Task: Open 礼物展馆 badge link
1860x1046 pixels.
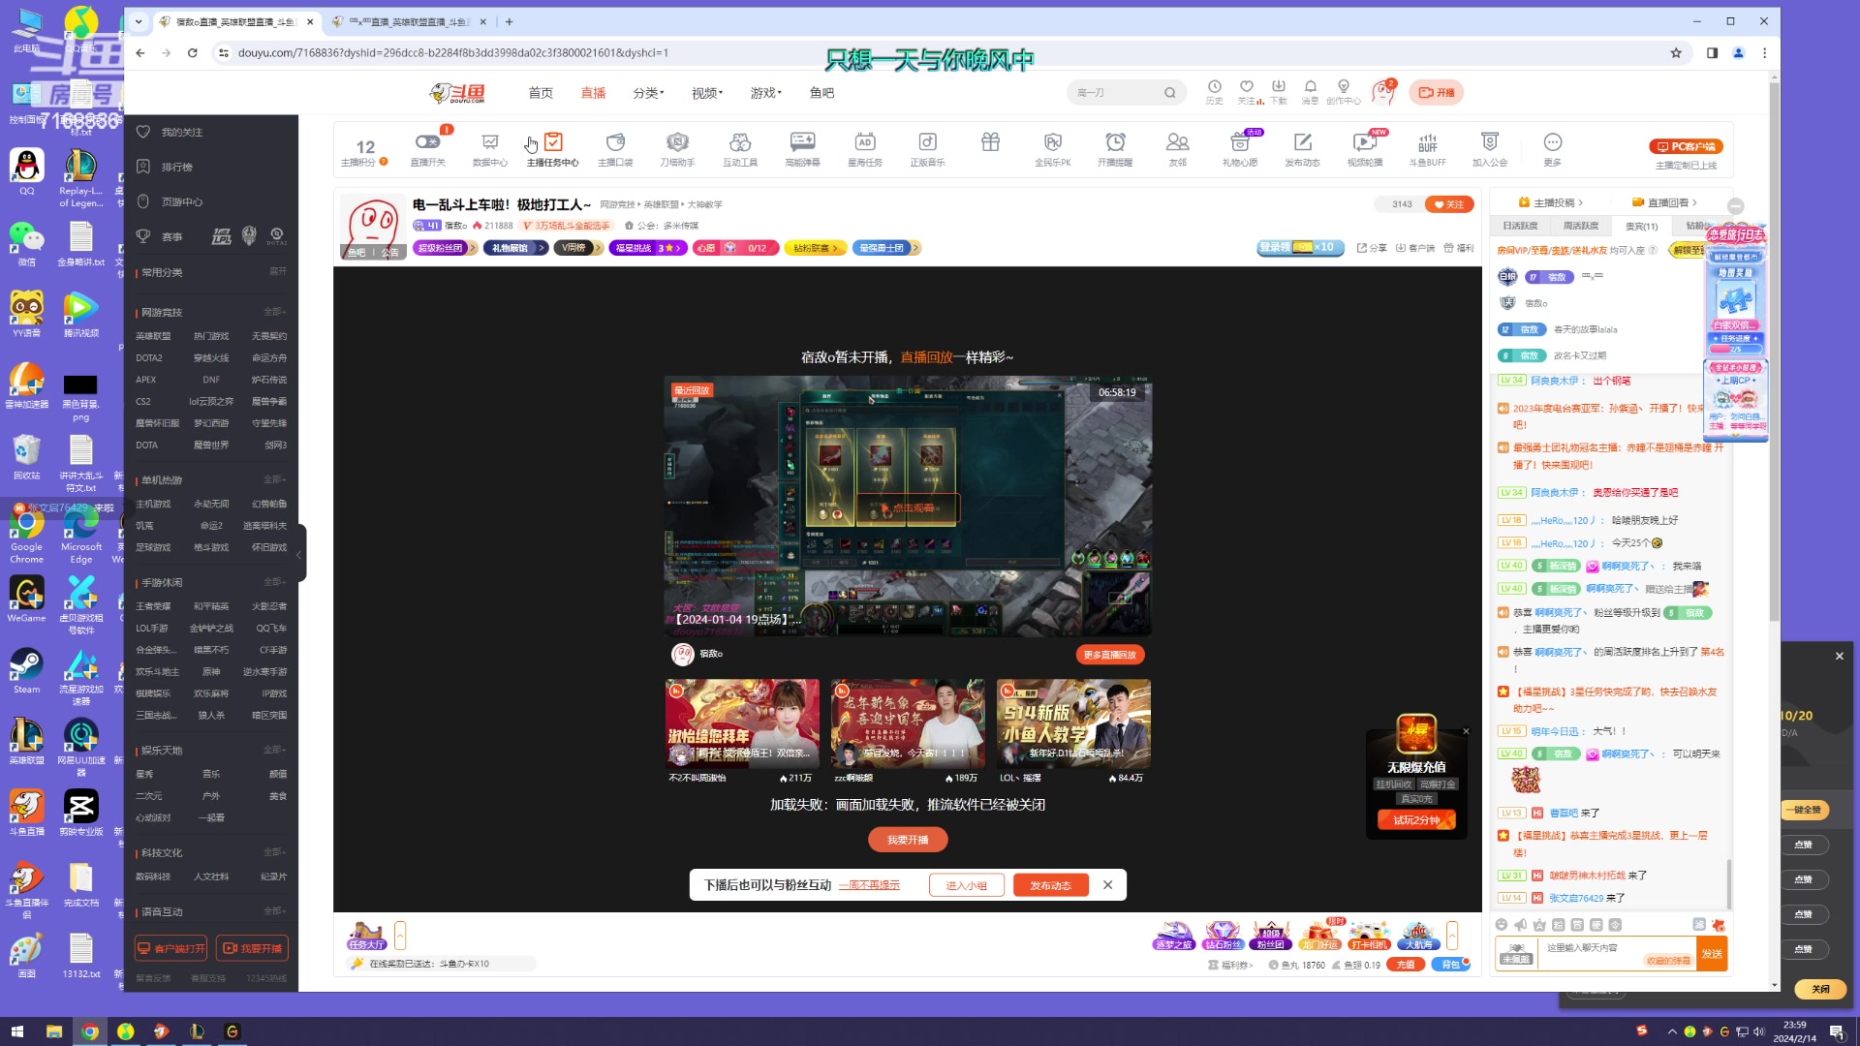Action: coord(514,248)
